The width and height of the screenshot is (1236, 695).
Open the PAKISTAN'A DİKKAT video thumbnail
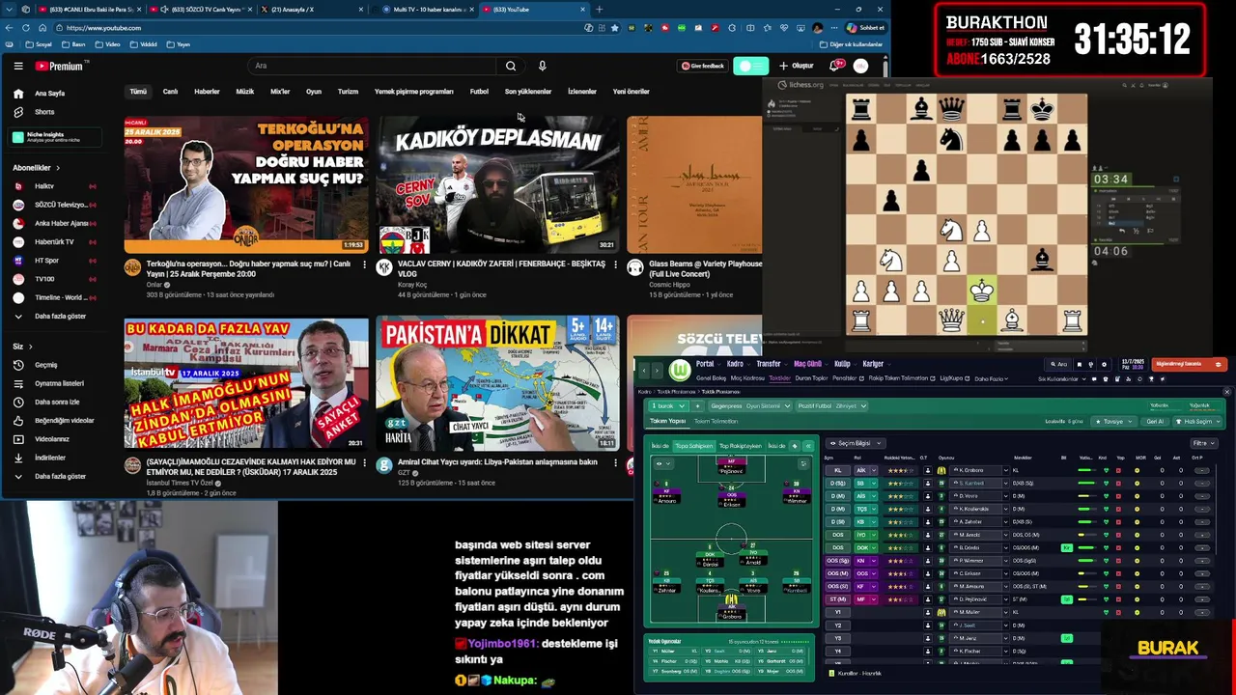pyautogui.click(x=497, y=384)
